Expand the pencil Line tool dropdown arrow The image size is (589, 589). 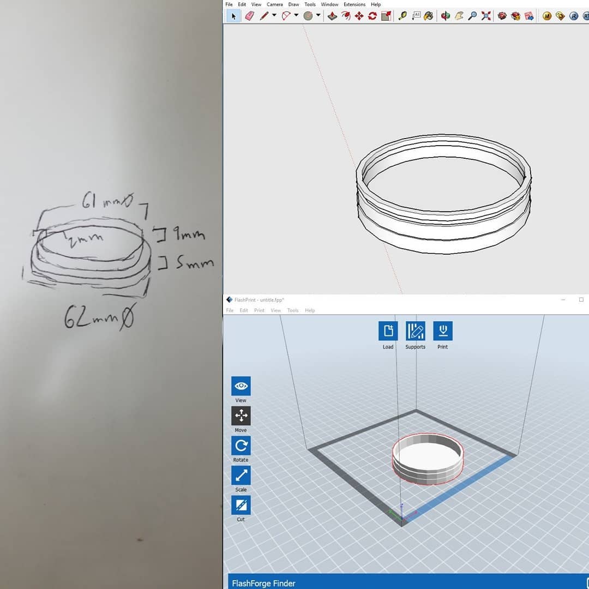click(274, 16)
